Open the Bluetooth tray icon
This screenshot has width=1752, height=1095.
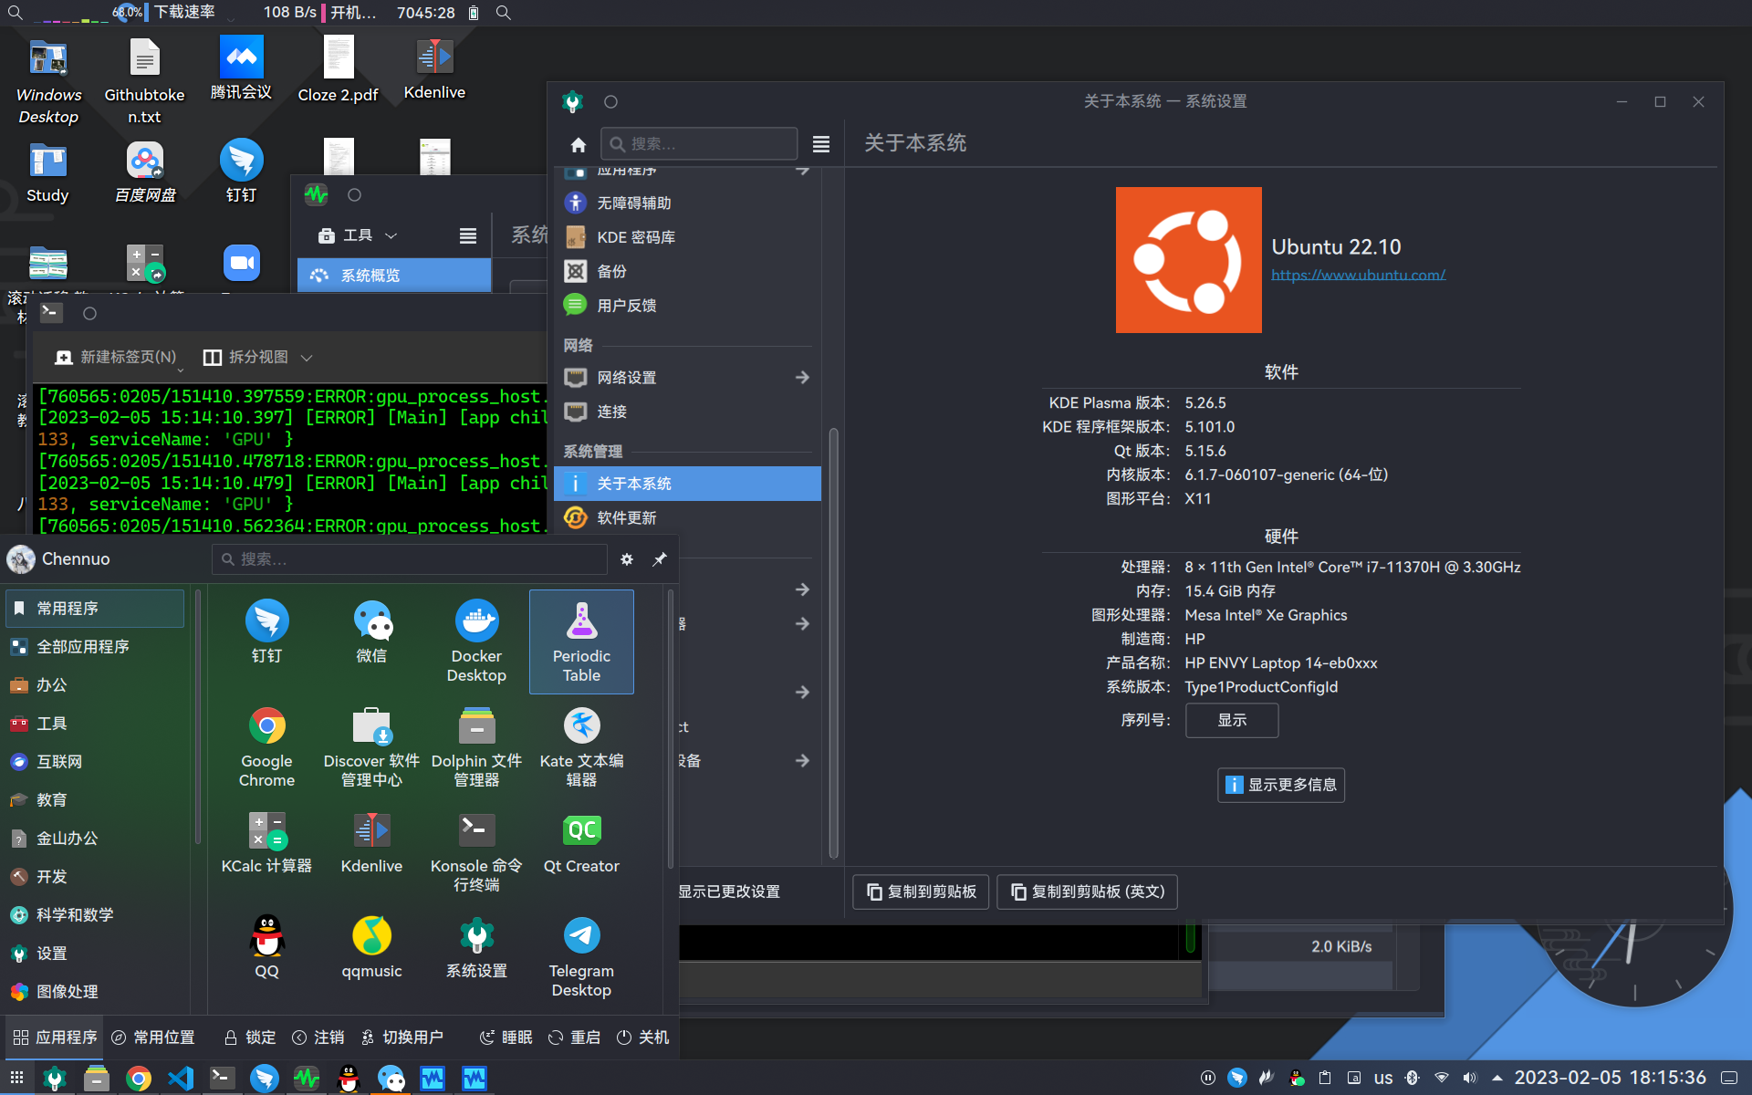[1413, 1078]
